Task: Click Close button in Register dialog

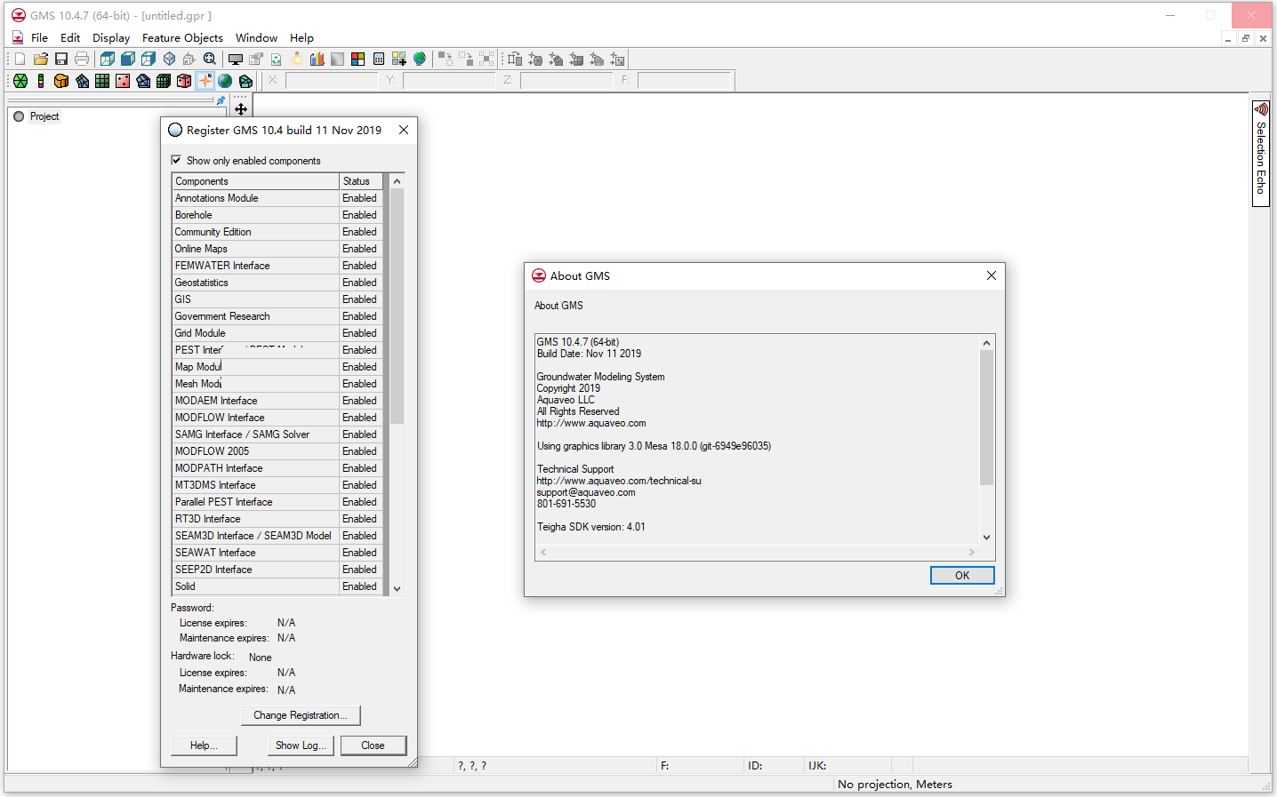Action: pos(373,745)
